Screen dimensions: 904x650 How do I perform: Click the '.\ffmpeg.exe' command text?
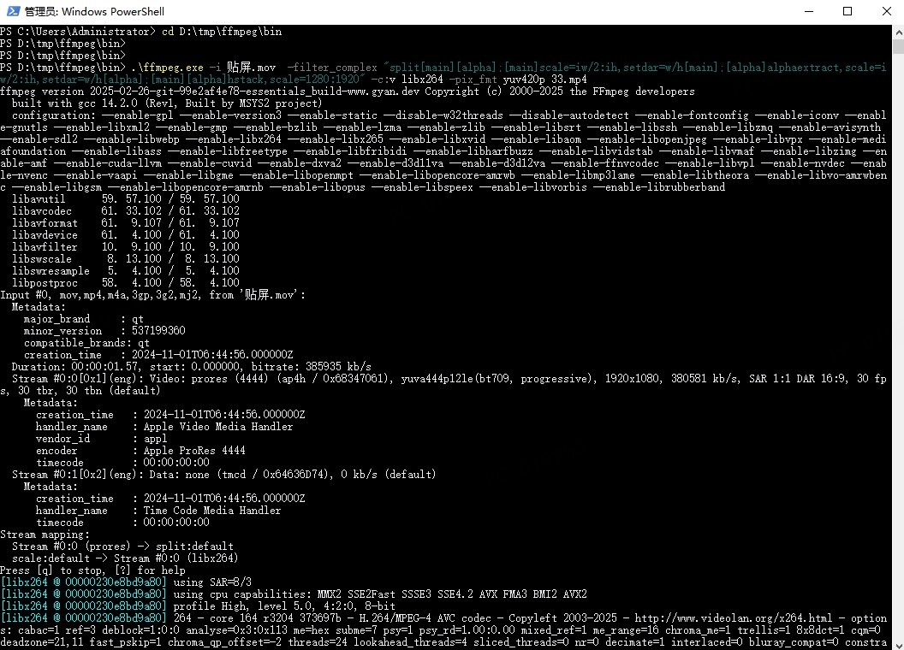167,68
